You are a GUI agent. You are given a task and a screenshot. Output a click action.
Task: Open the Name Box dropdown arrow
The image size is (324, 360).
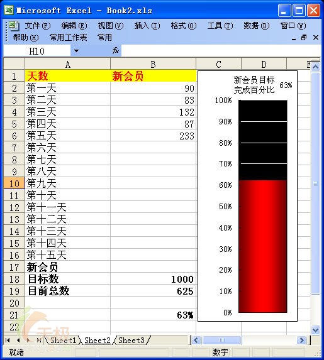76,51
